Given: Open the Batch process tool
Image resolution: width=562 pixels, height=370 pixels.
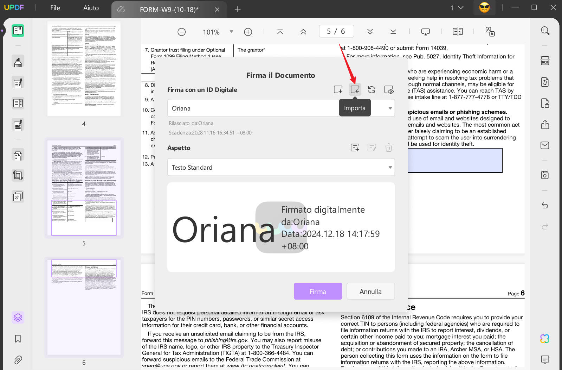Looking at the screenshot, I should 18,196.
